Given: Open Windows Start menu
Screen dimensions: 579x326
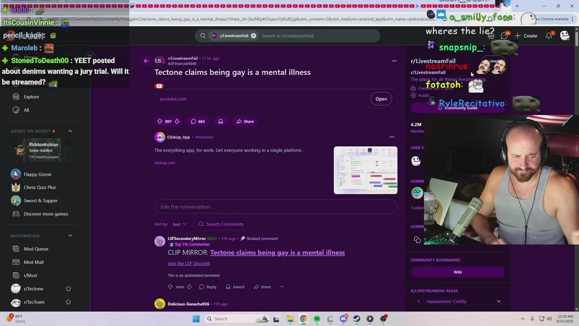Looking at the screenshot, I should click(x=196, y=319).
